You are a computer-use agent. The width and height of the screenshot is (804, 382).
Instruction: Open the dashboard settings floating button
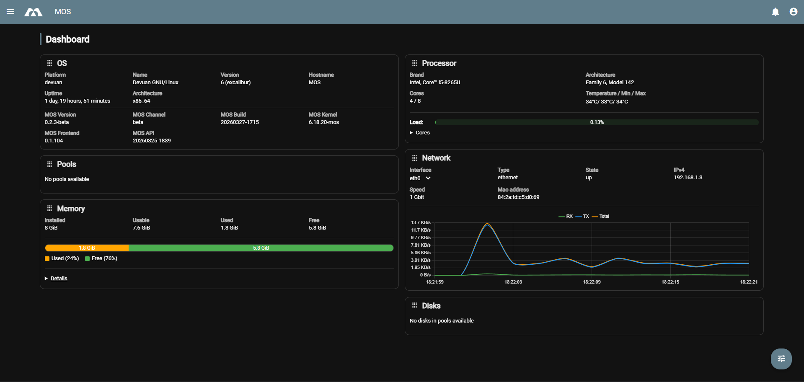(x=781, y=359)
